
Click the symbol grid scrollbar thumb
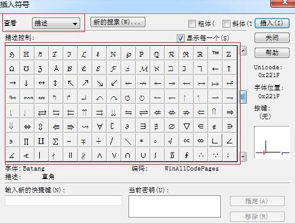tap(243, 97)
